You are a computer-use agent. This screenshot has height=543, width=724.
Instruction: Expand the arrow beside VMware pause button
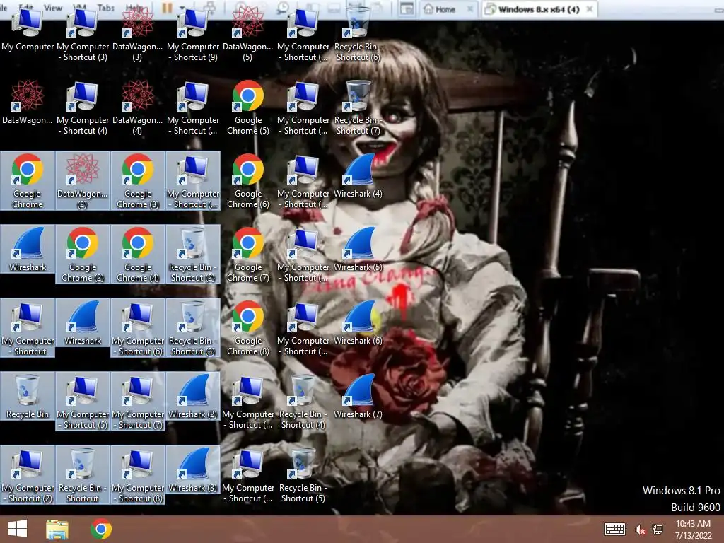182,8
